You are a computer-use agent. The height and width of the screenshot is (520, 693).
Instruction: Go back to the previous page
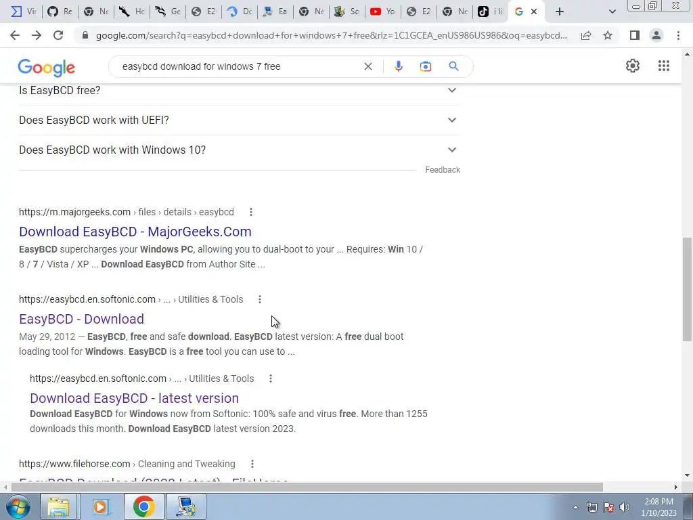[x=15, y=35]
